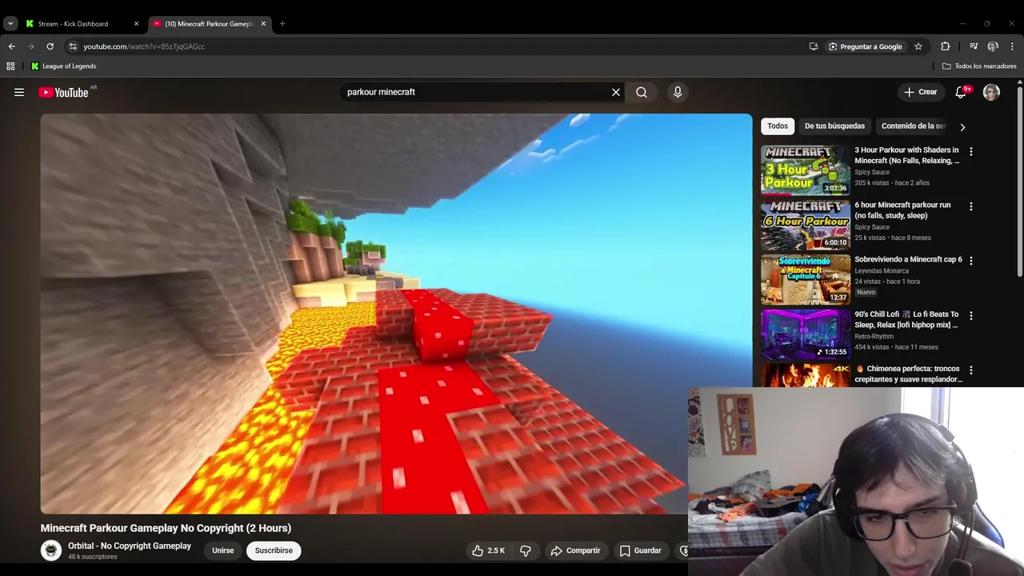Select the 'De tus búsquedas' filter chip

tap(834, 126)
